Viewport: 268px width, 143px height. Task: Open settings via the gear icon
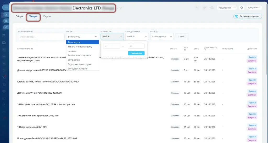(242, 8)
